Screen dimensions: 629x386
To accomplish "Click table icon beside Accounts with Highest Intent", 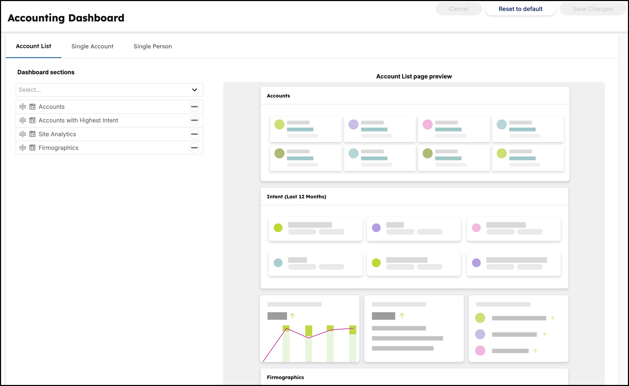I will coord(32,120).
